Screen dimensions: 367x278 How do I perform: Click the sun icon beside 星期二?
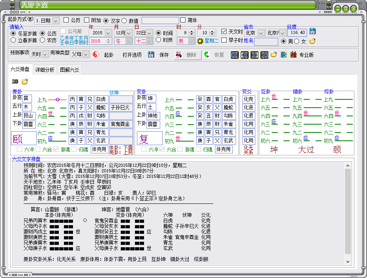200,41
